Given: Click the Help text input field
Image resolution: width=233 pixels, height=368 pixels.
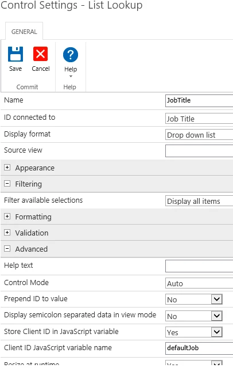Looking at the screenshot, I should click(199, 266).
